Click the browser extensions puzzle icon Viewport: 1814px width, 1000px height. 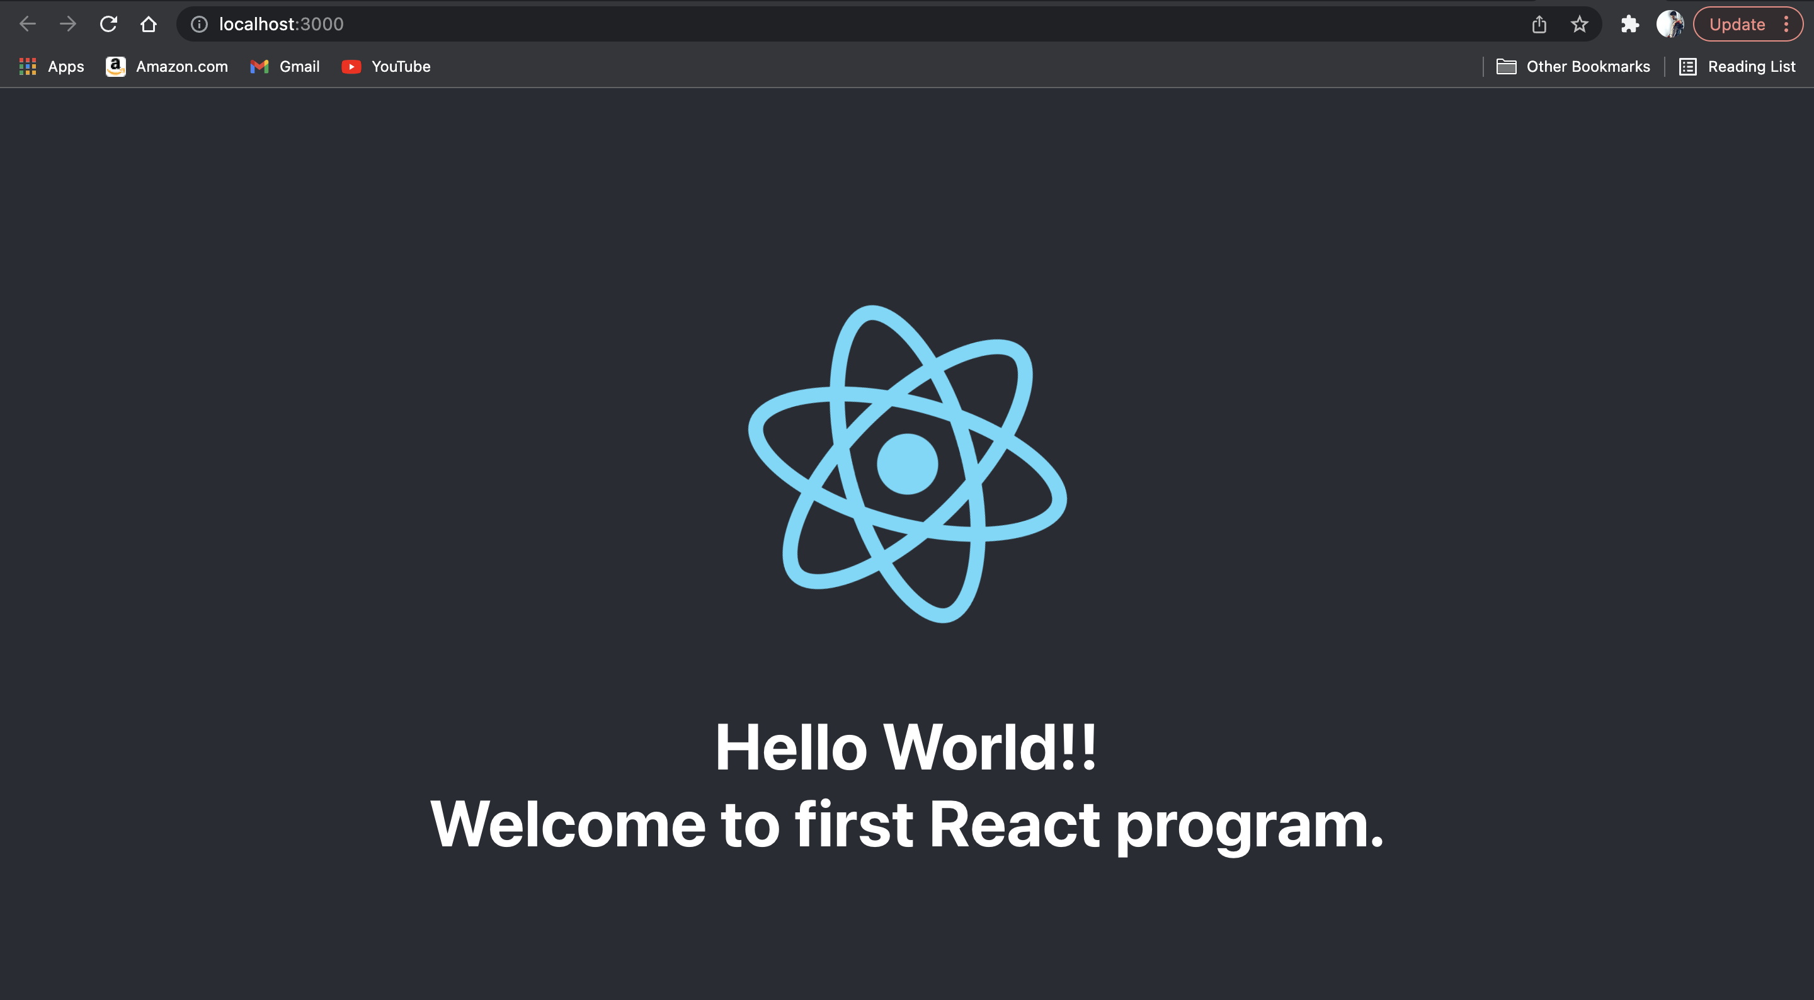[1629, 23]
